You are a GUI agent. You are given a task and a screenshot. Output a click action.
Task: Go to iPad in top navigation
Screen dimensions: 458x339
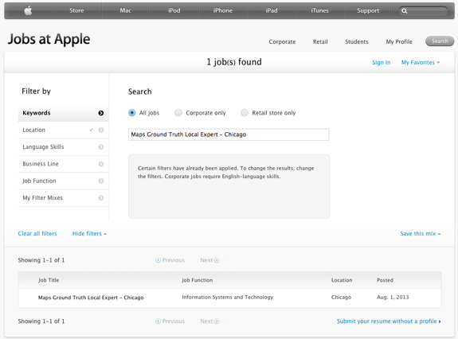click(272, 11)
